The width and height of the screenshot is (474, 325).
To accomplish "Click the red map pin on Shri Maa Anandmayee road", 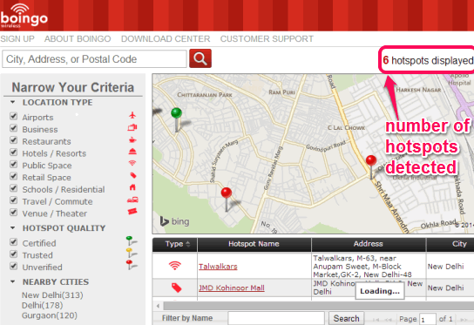I will point(371,166).
